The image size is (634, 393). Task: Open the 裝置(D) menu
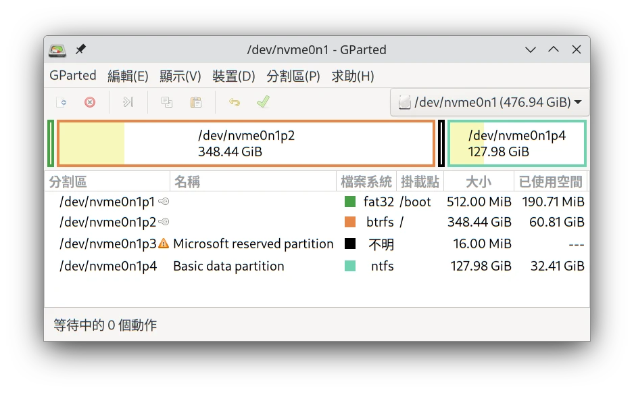coord(233,76)
